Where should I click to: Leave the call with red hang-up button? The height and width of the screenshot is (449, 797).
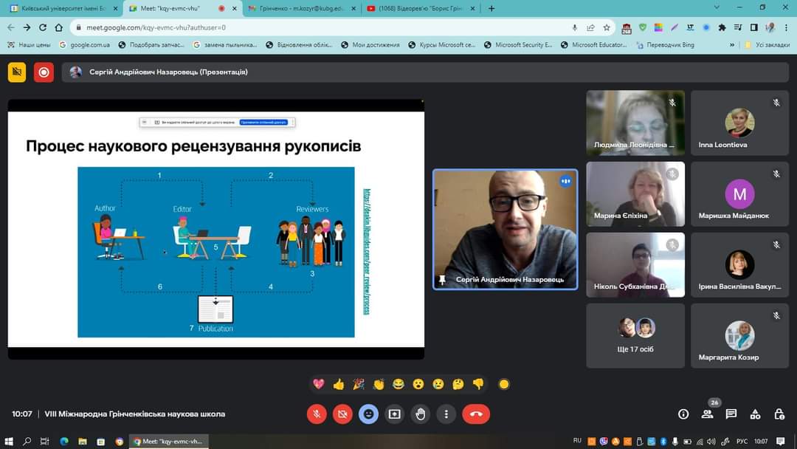[x=476, y=414]
